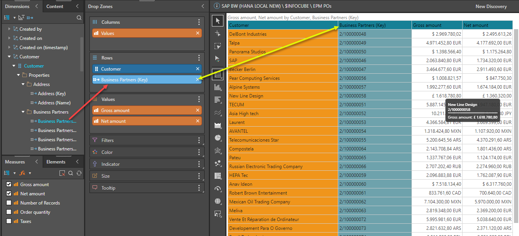519x236 pixels.
Task: Open the fx formula icon in Measures
Action: [x=22, y=173]
